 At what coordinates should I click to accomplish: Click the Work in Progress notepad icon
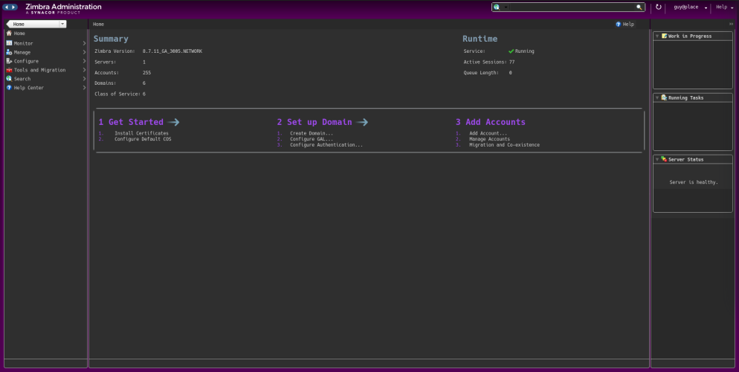[665, 36]
